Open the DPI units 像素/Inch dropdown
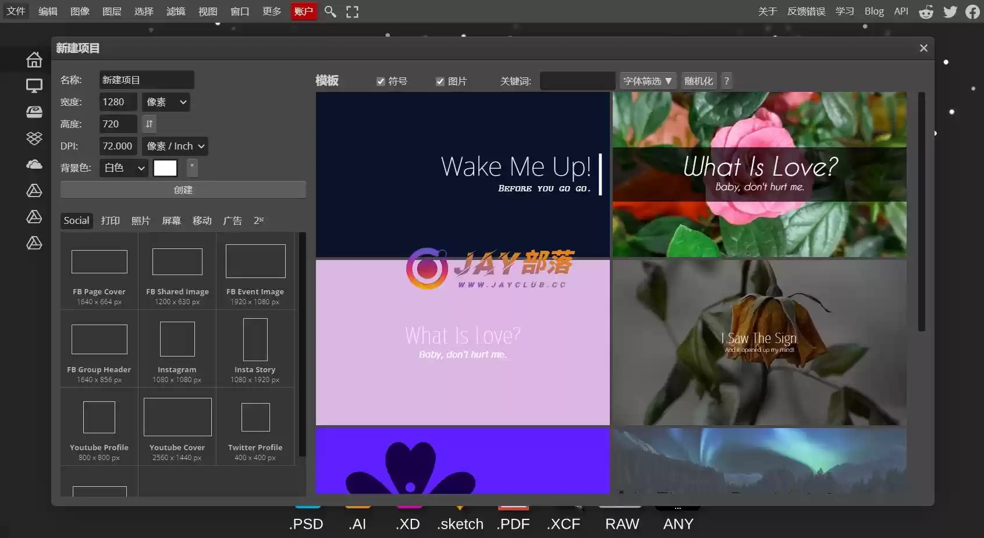The height and width of the screenshot is (538, 984). point(175,146)
